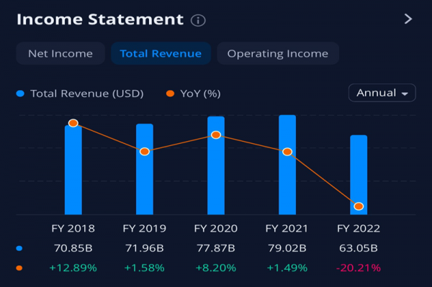Screen dimensions: 432x287
Task: Select the FY 2018 revenue bar
Action: (73, 170)
